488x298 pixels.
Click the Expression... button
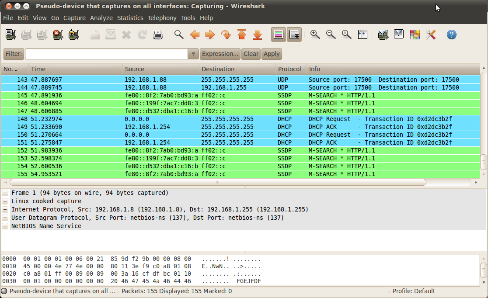[220, 54]
